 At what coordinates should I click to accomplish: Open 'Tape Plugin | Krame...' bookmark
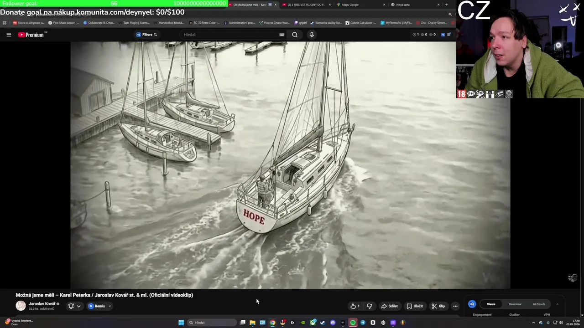[x=134, y=22]
